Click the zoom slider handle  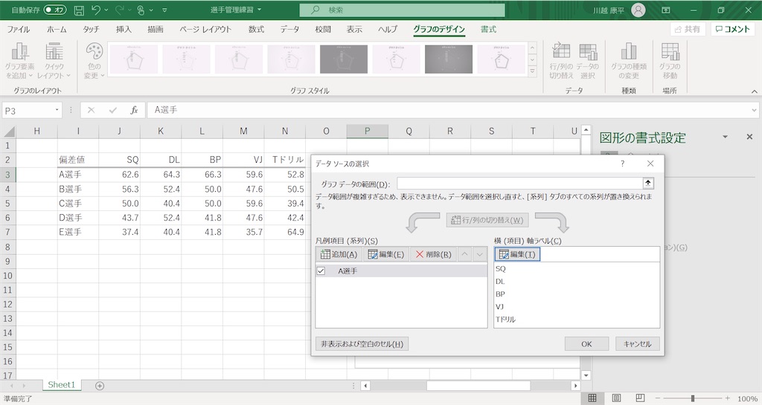[x=693, y=398]
